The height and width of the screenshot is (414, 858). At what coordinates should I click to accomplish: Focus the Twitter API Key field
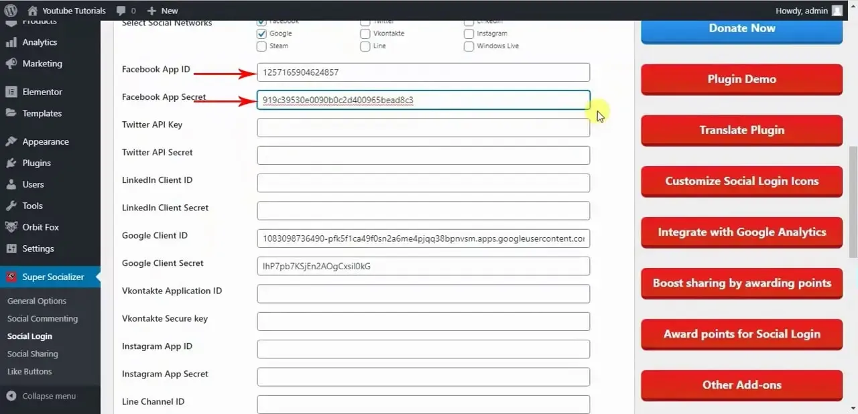(x=424, y=127)
